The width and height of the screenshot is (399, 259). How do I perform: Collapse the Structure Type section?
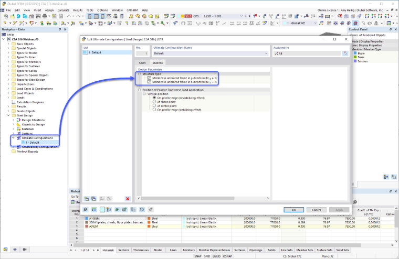click(x=139, y=74)
